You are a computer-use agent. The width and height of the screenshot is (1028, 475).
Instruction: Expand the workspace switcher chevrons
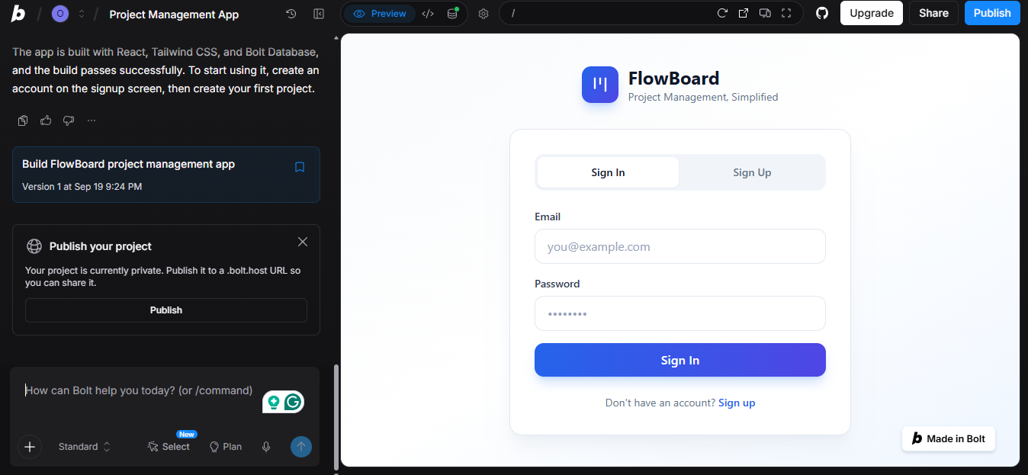tap(82, 14)
